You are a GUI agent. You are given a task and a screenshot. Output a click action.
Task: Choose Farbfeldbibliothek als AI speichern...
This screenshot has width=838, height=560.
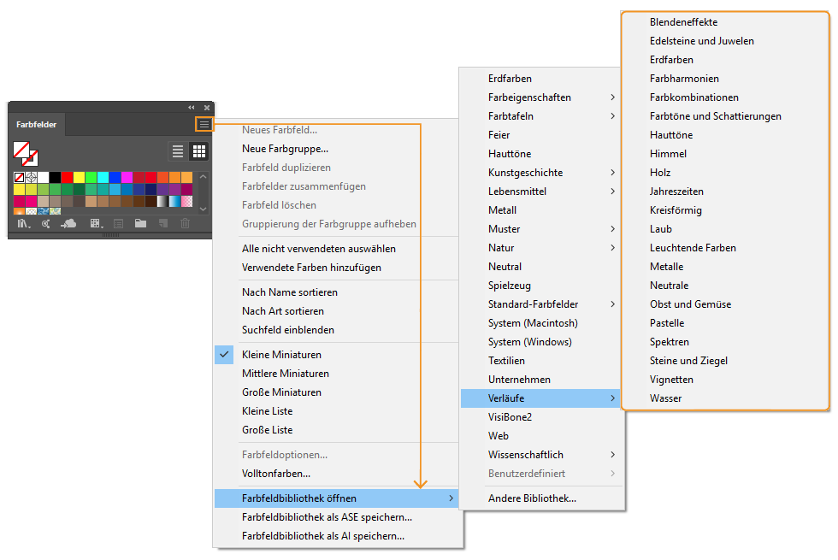337,536
